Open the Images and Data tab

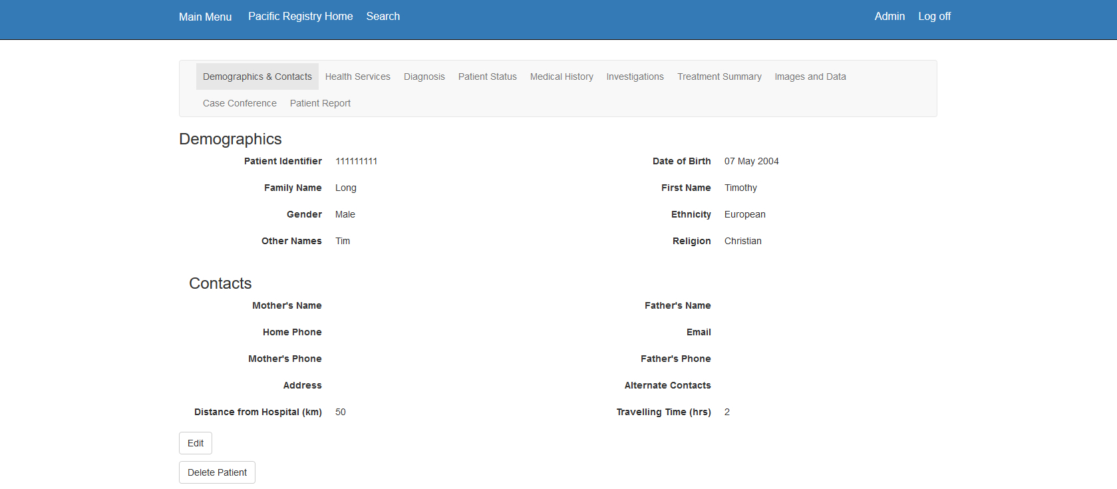coord(810,77)
